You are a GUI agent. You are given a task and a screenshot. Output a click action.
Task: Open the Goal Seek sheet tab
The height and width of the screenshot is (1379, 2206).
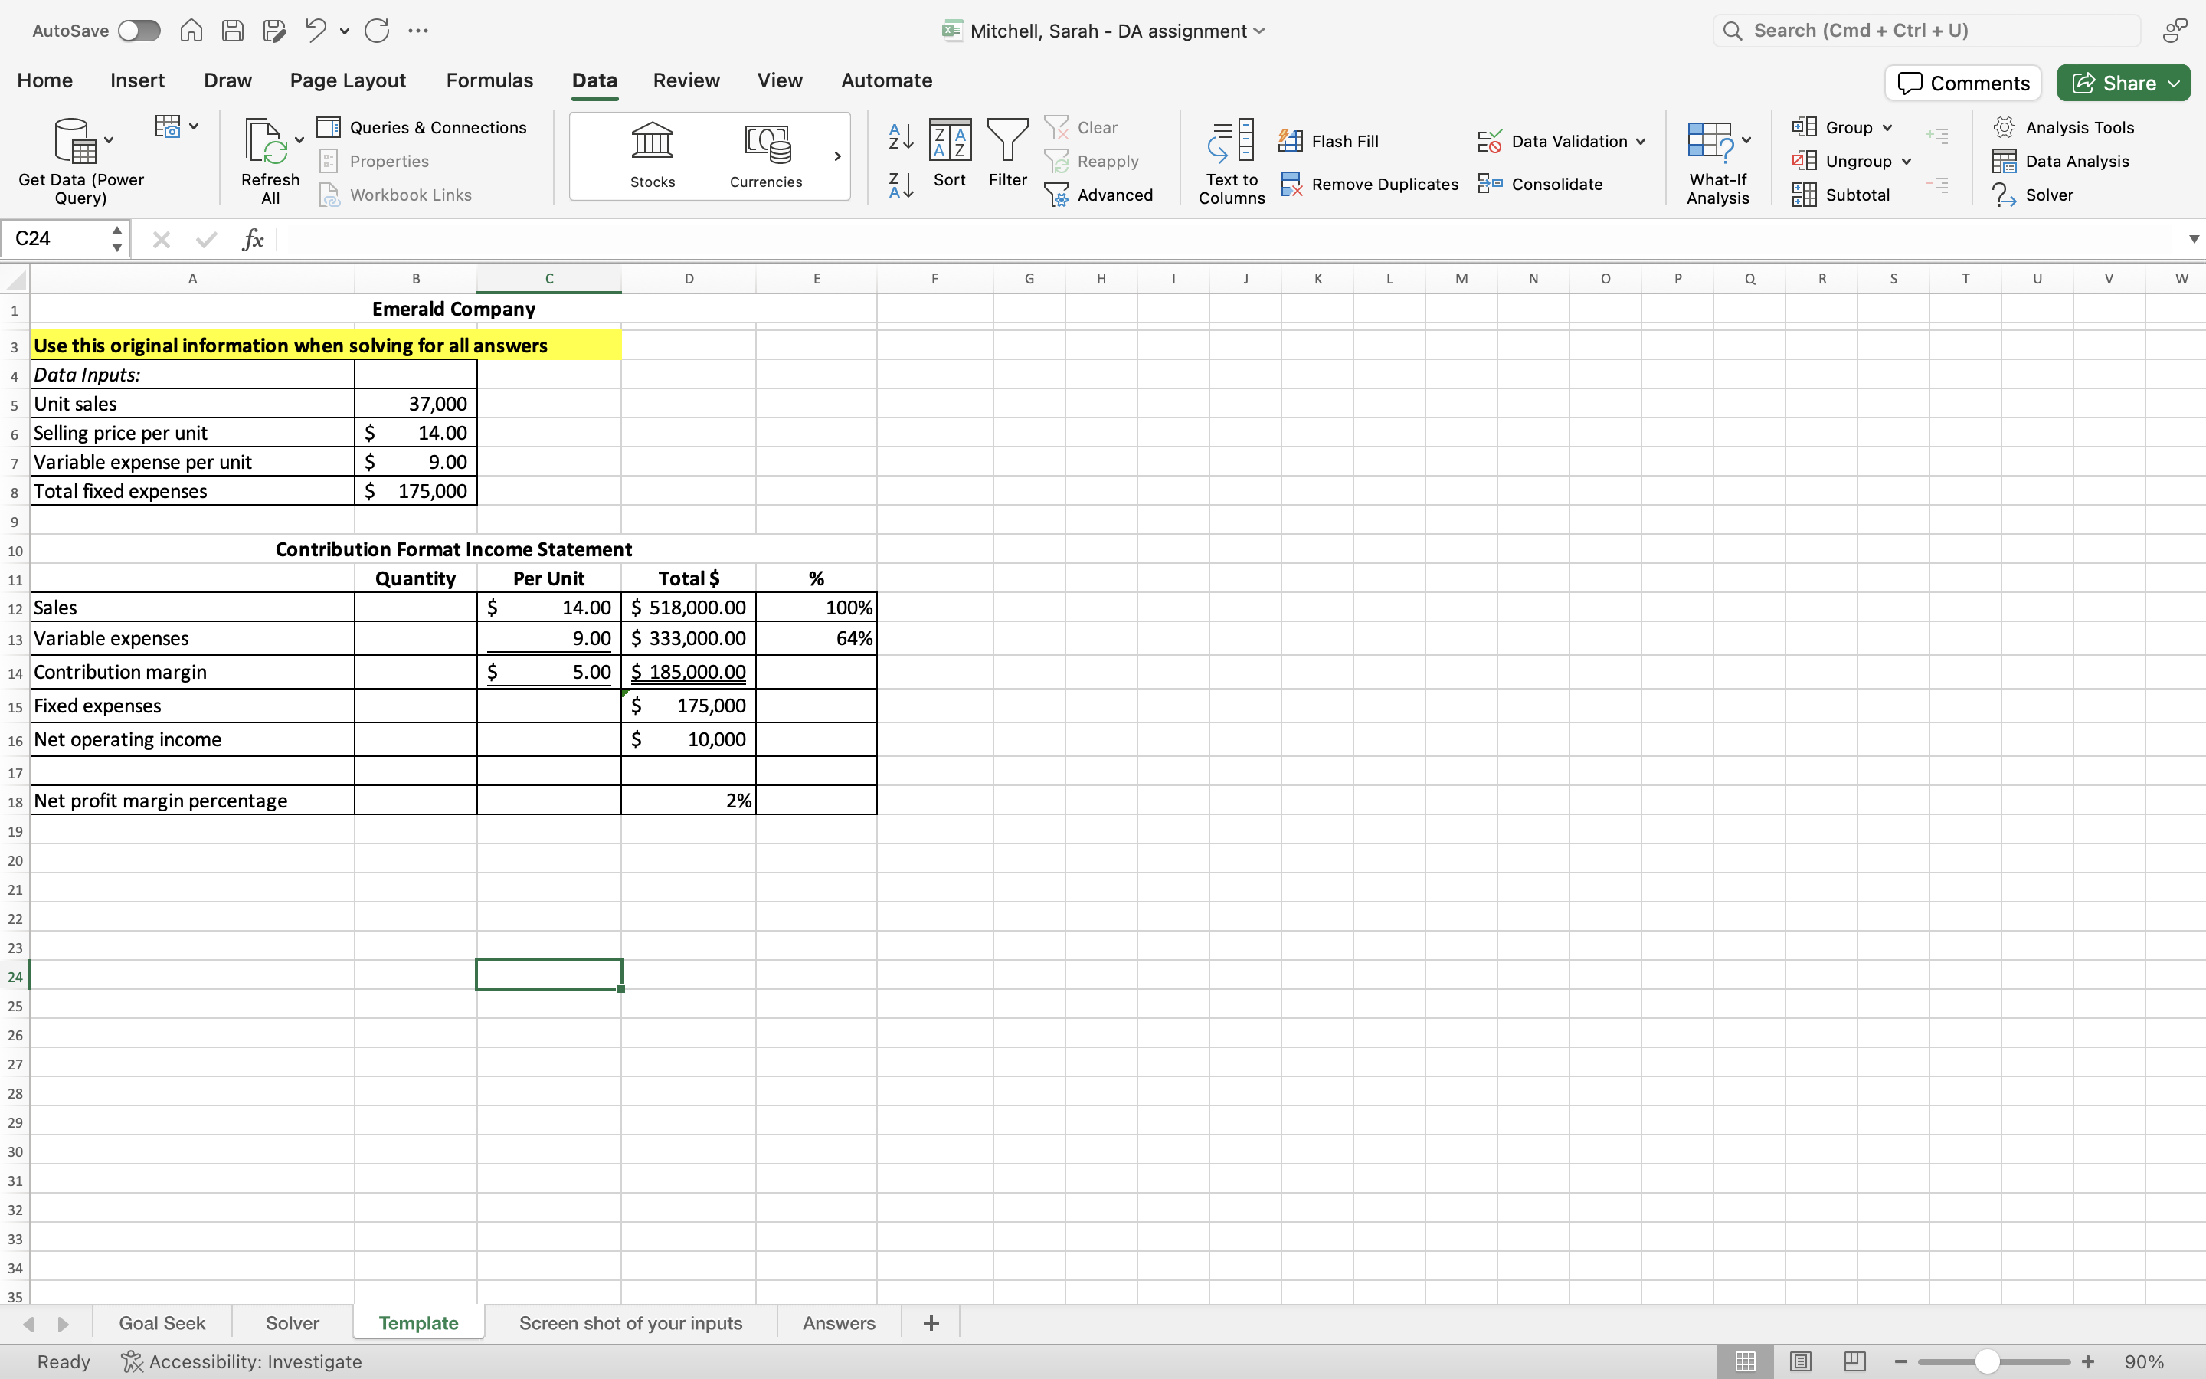tap(162, 1322)
